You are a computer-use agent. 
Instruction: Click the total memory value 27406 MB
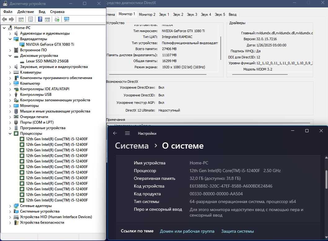(x=169, y=49)
